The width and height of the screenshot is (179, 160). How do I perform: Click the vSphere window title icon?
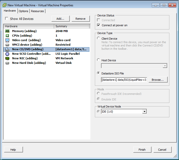pos(5,5)
